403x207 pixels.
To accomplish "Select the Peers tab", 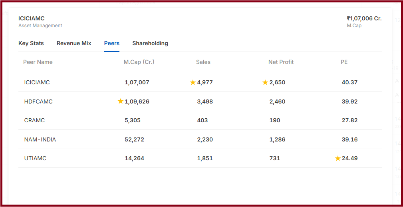I will click(112, 43).
